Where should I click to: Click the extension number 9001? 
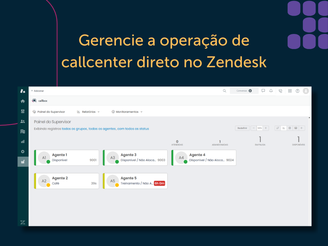click(x=93, y=160)
